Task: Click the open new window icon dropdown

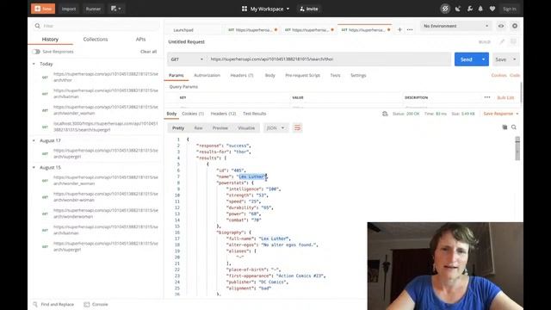Action: click(x=115, y=9)
